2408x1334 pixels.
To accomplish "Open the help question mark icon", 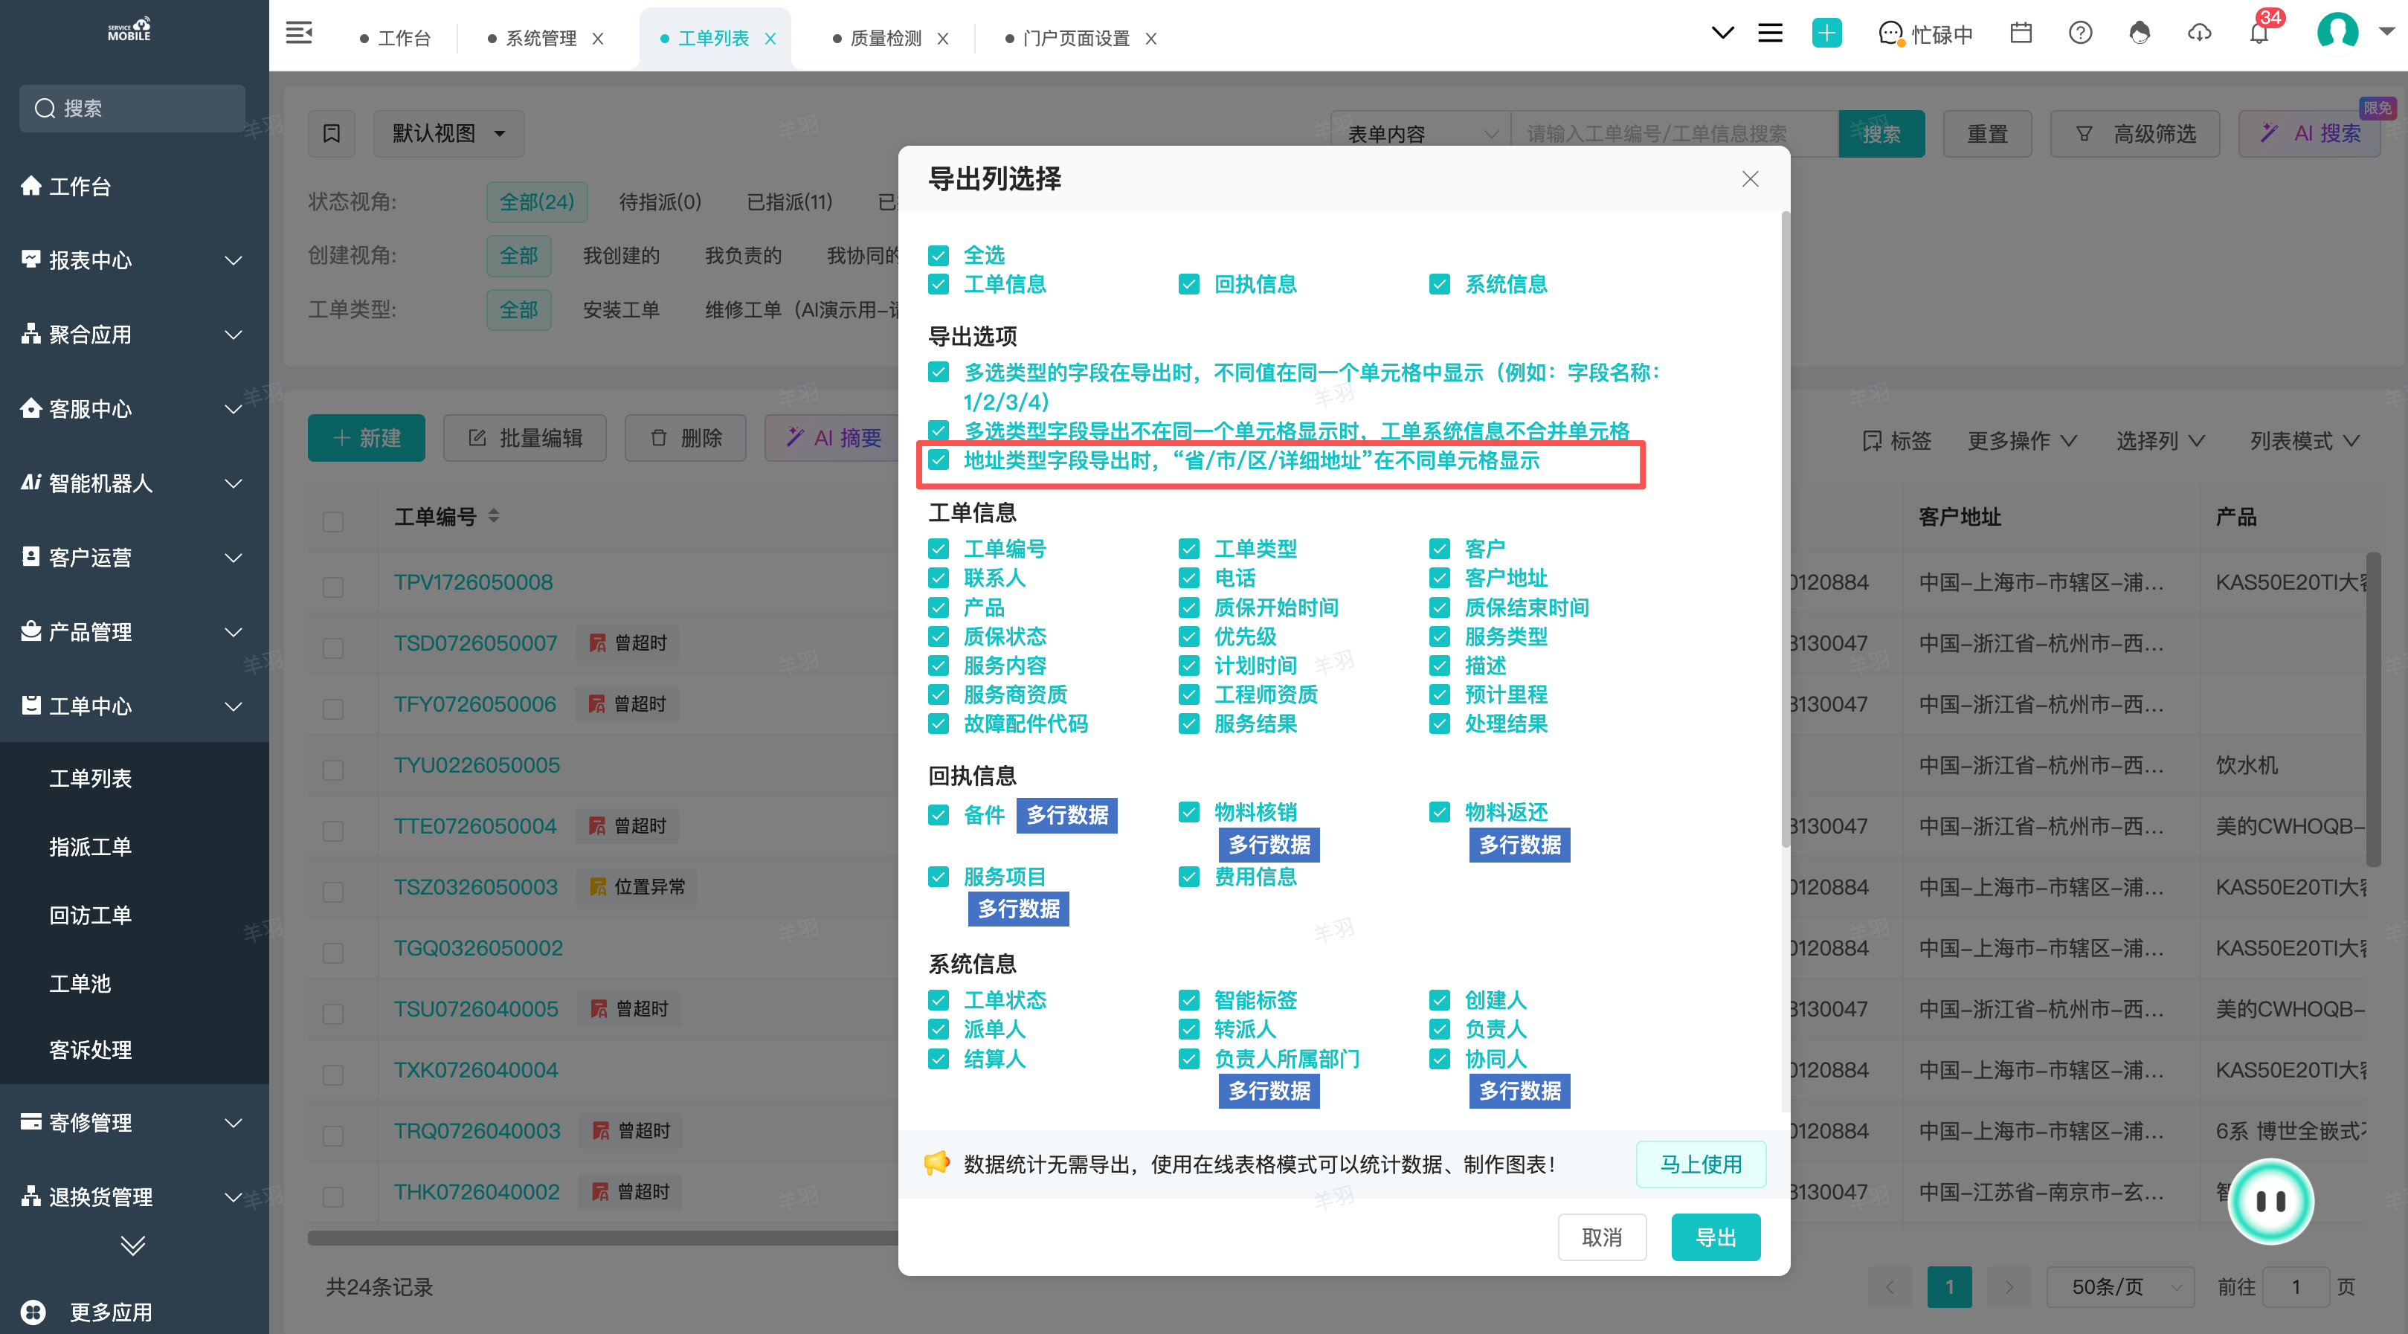I will tap(2080, 33).
